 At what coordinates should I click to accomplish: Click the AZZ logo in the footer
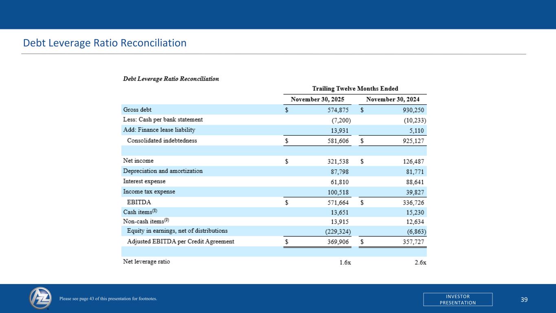click(40, 298)
